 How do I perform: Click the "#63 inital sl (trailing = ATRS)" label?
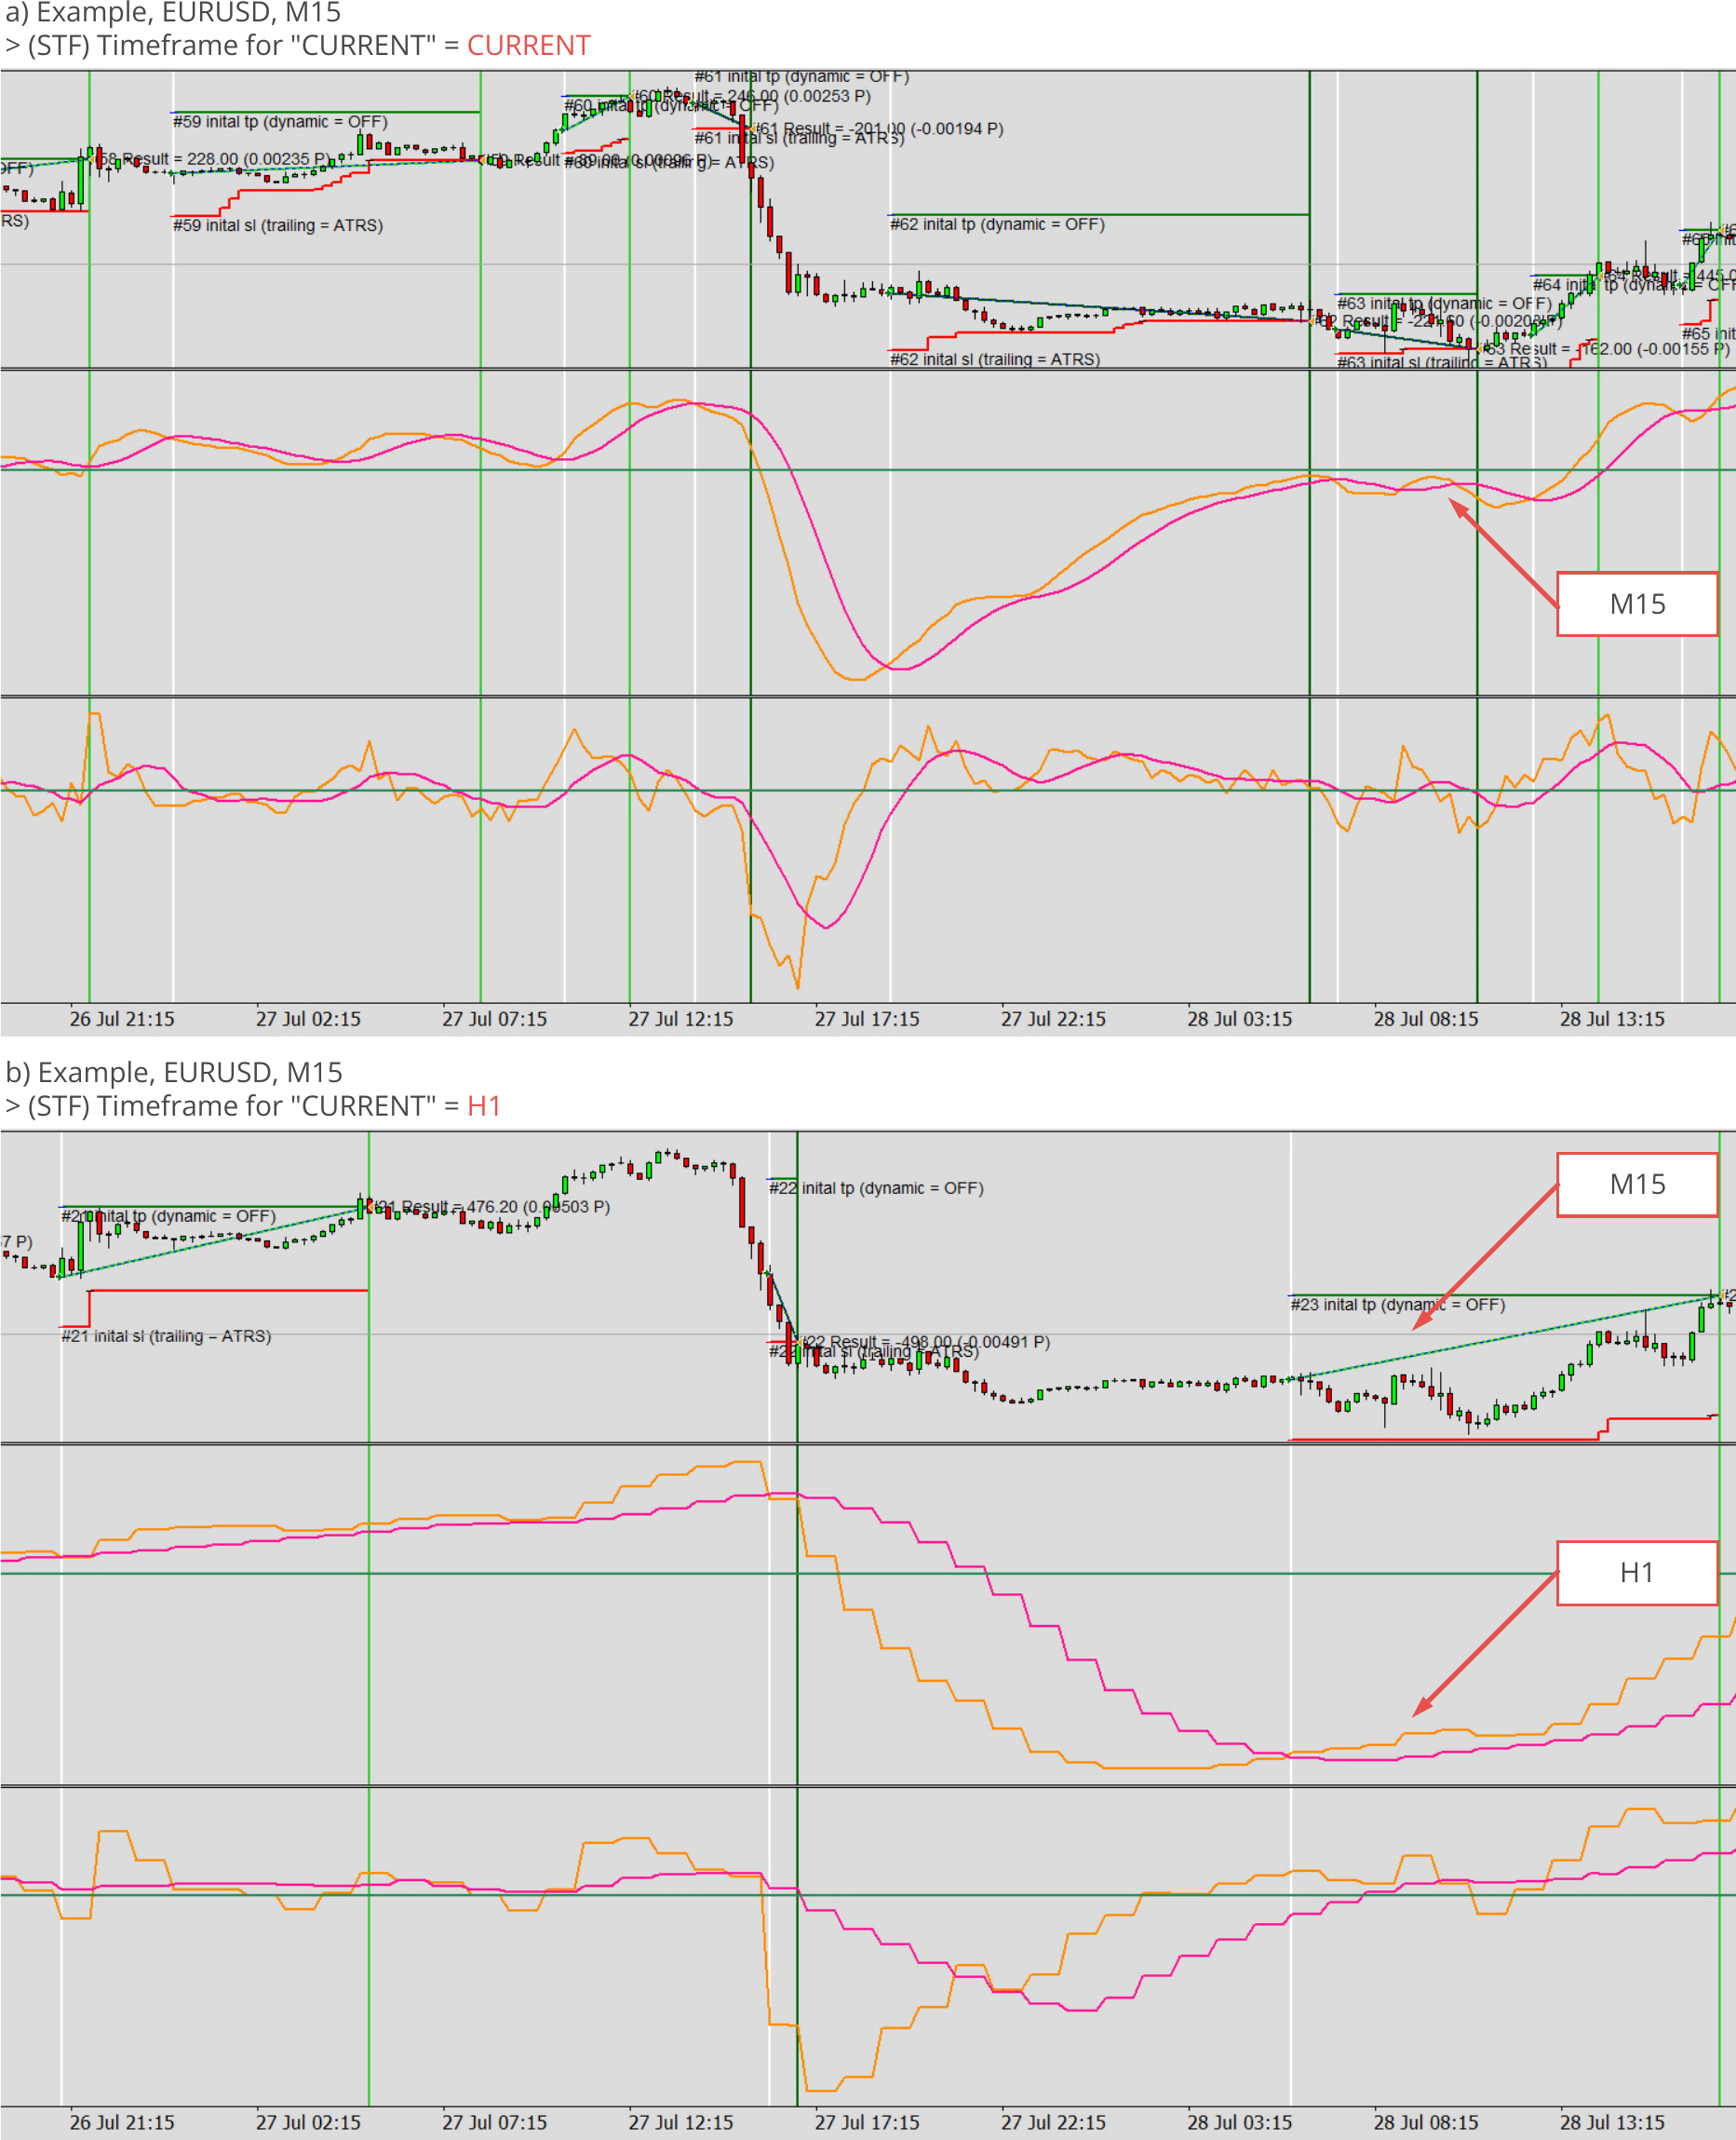1442,362
